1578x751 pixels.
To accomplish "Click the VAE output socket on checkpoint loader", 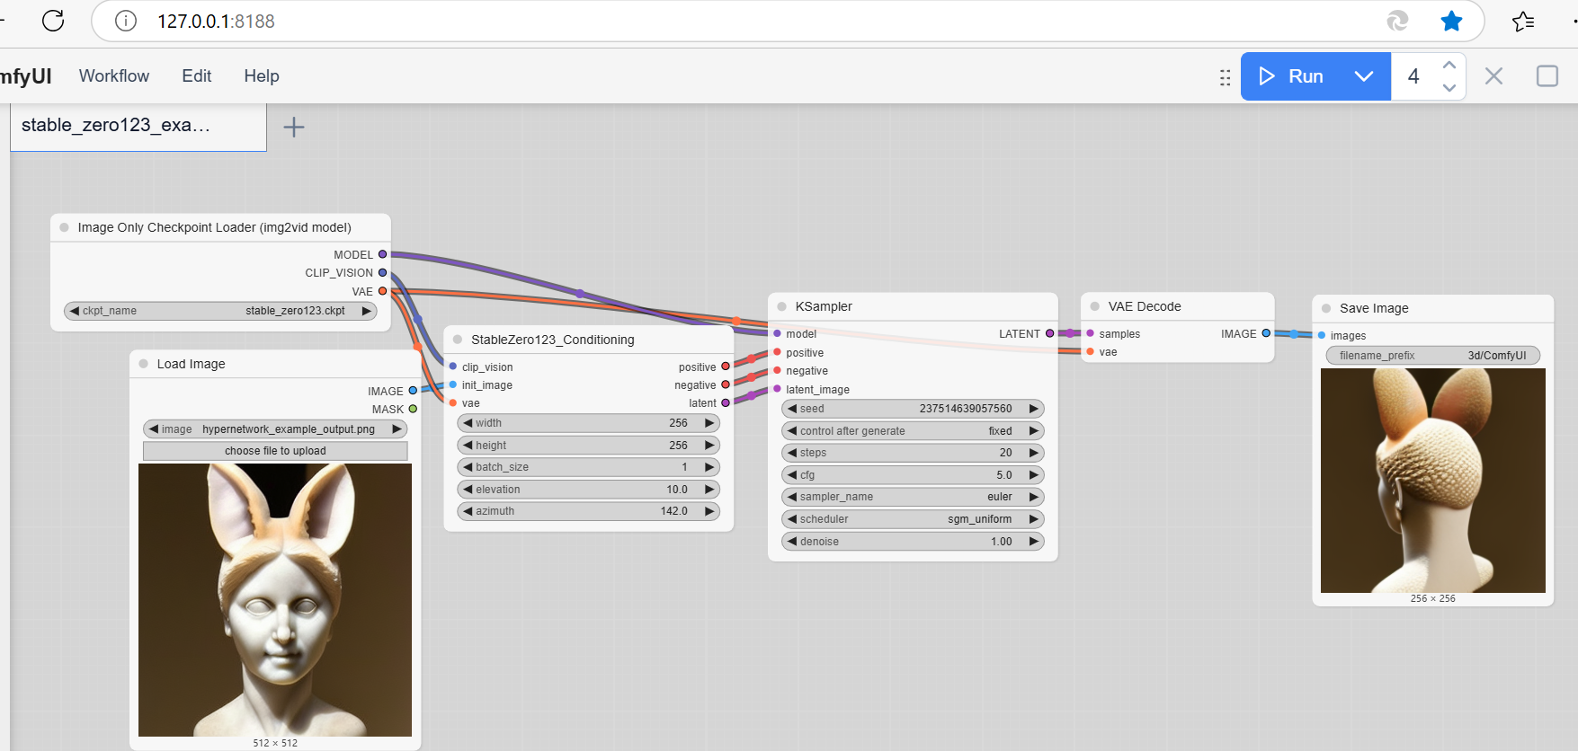I will [x=382, y=291].
